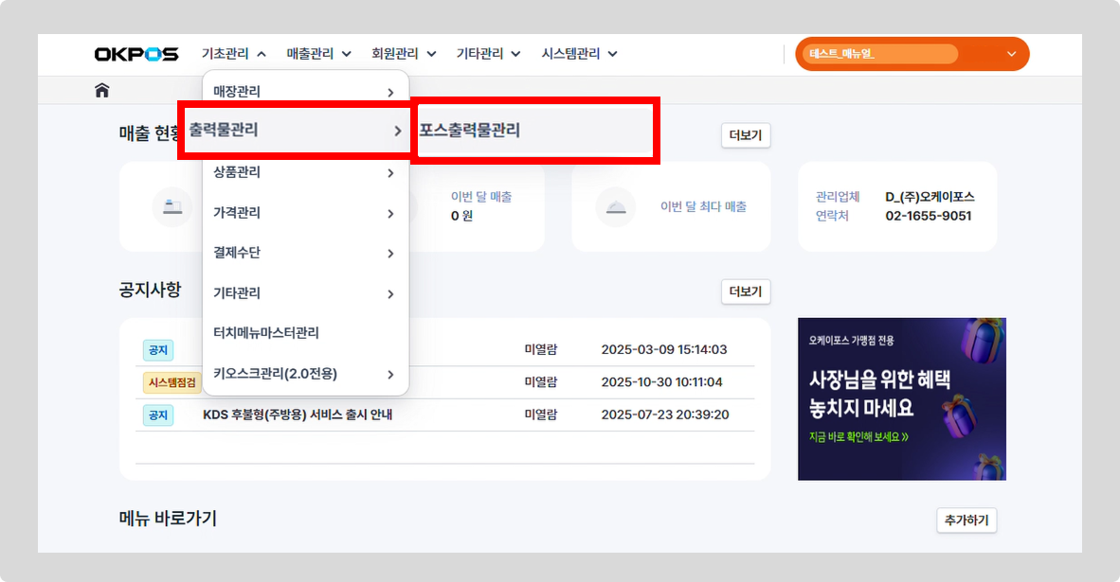Image resolution: width=1120 pixels, height=582 pixels.
Task: Click the laptop icon in sales card
Action: (x=172, y=206)
